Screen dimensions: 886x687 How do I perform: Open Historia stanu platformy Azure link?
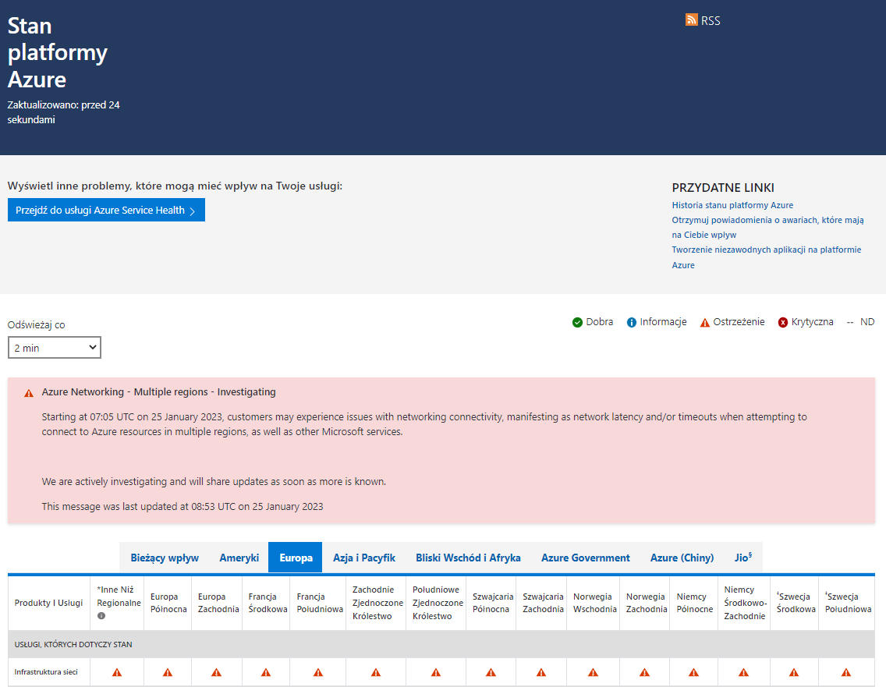(732, 205)
